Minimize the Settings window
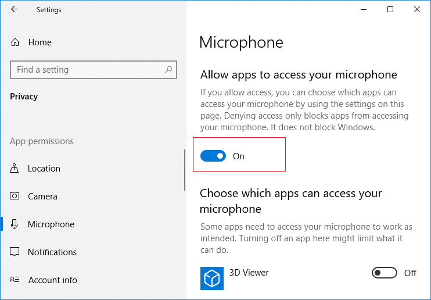This screenshot has height=300, width=431. tap(364, 9)
